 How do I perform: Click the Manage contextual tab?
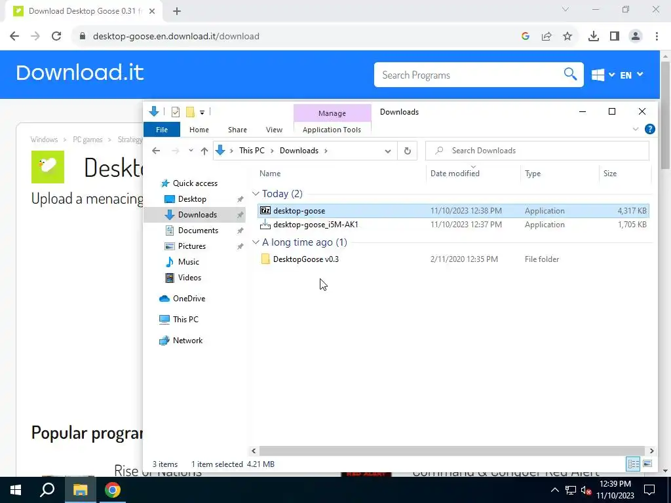coord(332,113)
